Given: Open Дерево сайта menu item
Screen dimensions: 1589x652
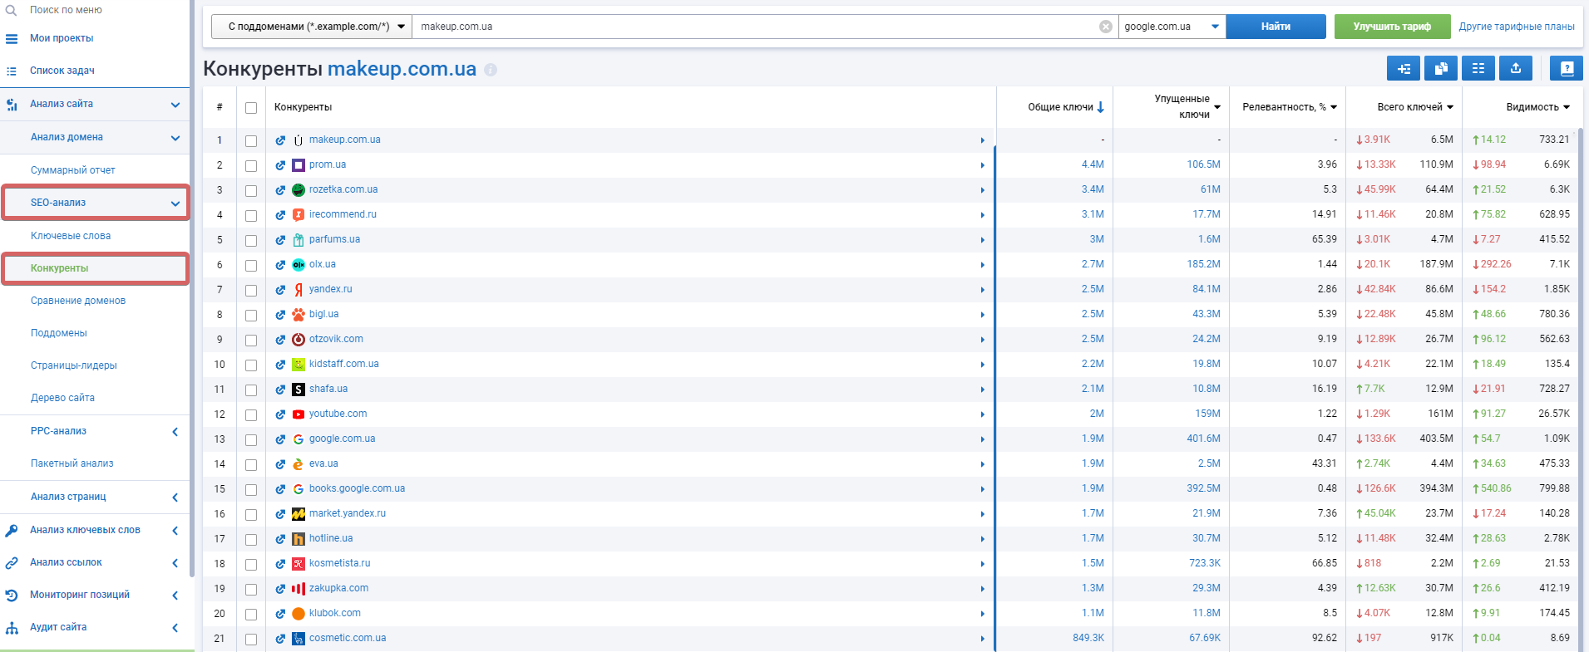Looking at the screenshot, I should 62,398.
